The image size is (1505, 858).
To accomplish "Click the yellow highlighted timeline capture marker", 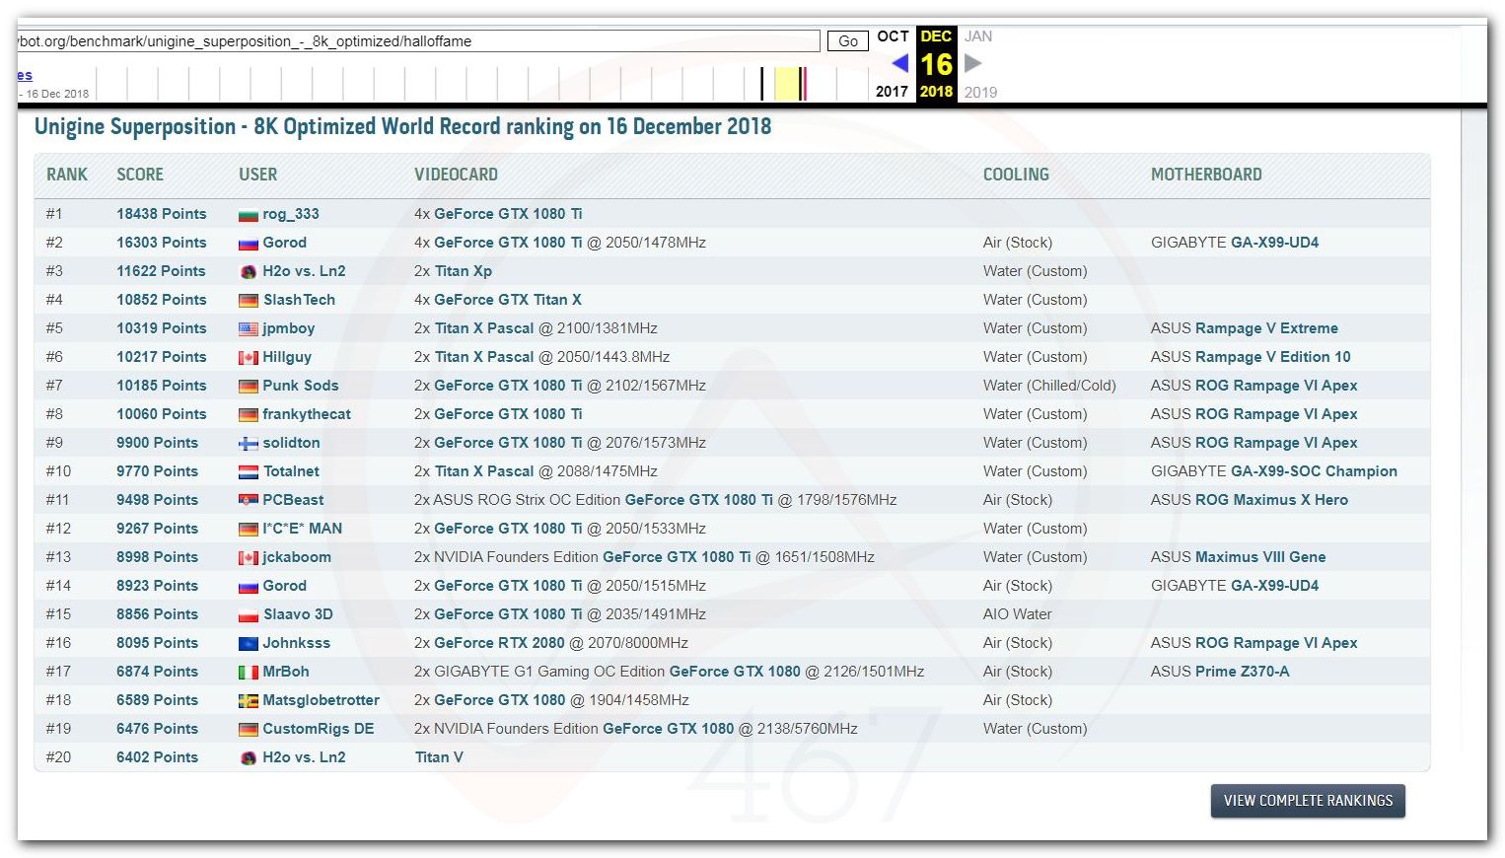I will point(786,84).
